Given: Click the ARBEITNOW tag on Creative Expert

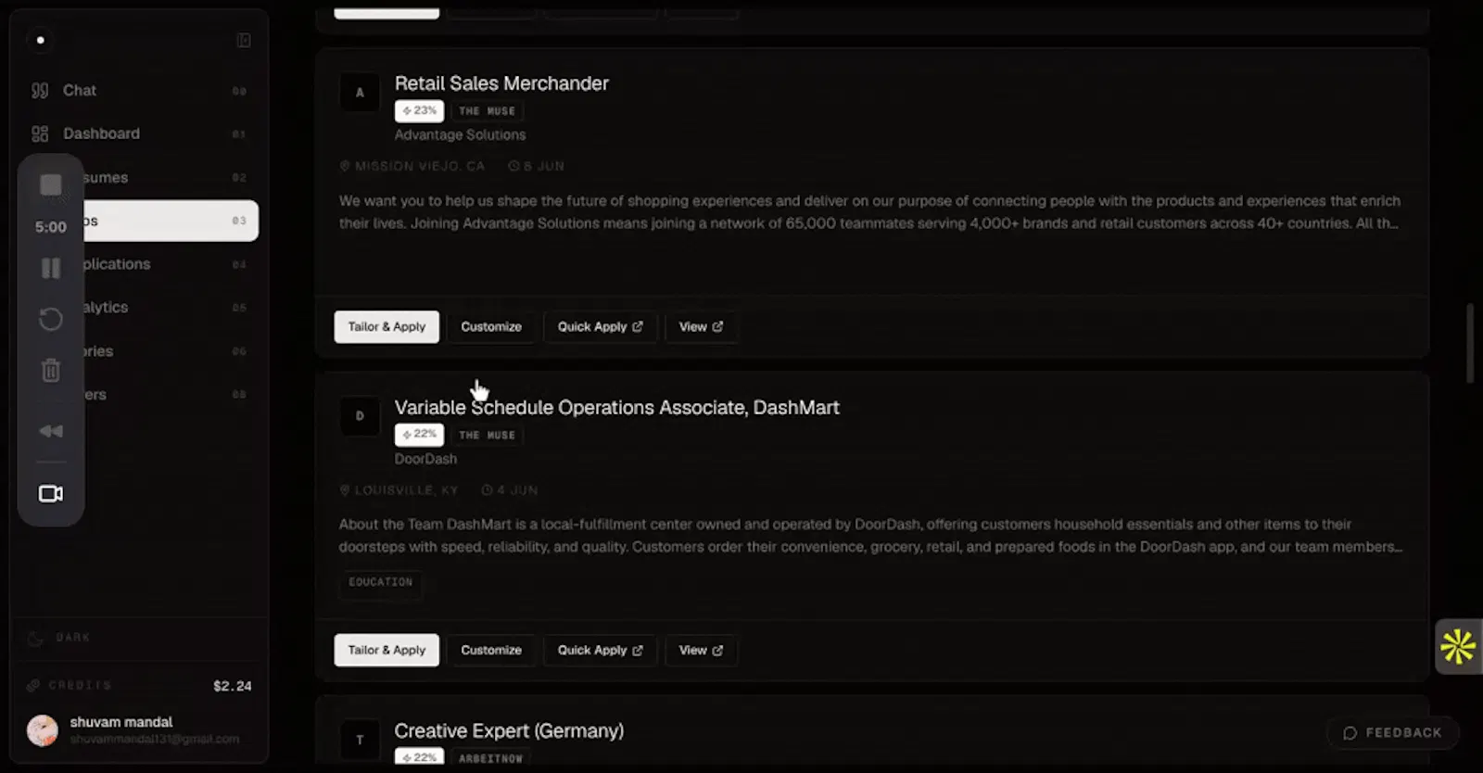Looking at the screenshot, I should (x=490, y=758).
